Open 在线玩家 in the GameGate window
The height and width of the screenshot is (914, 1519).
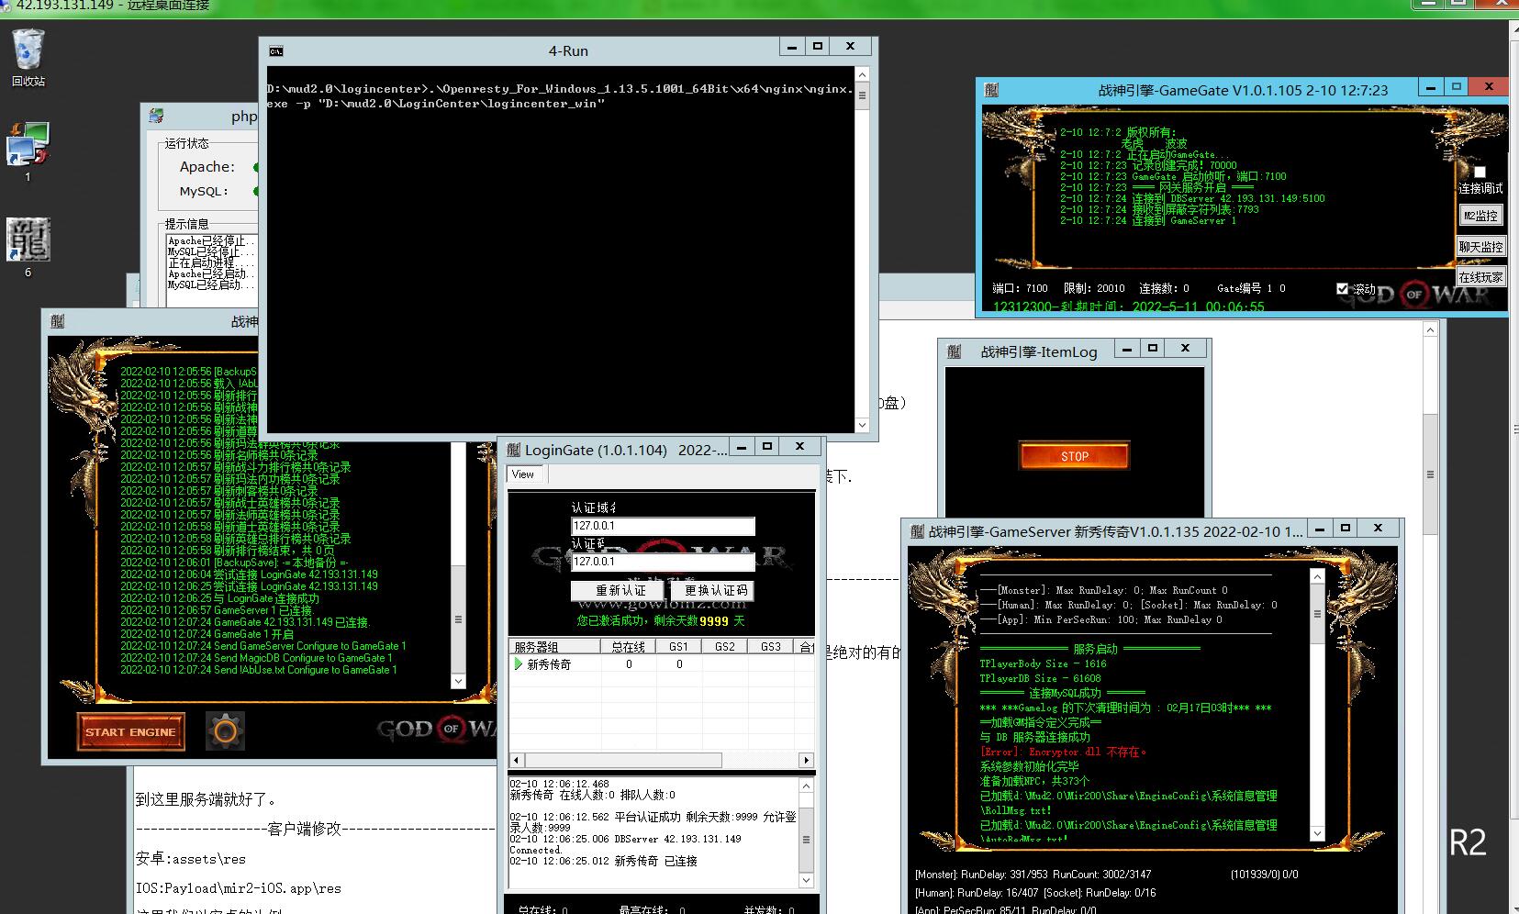1480,277
